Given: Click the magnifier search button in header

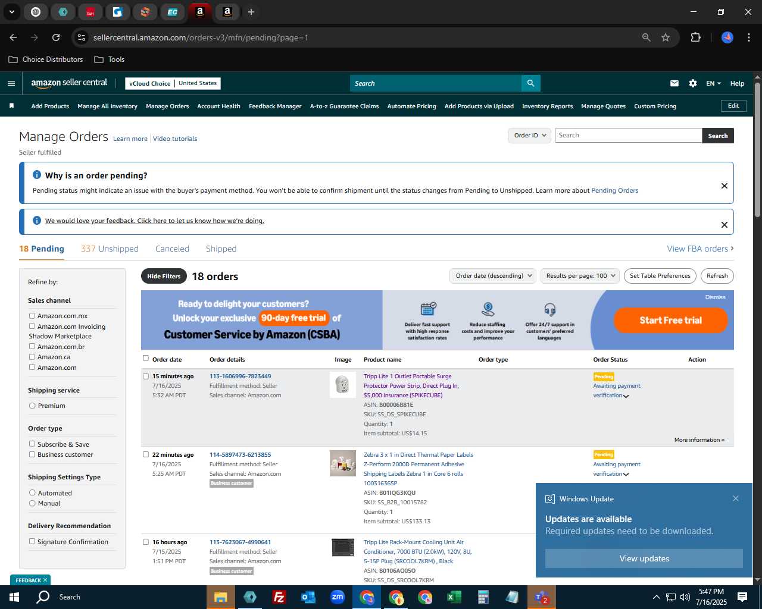Looking at the screenshot, I should point(530,83).
